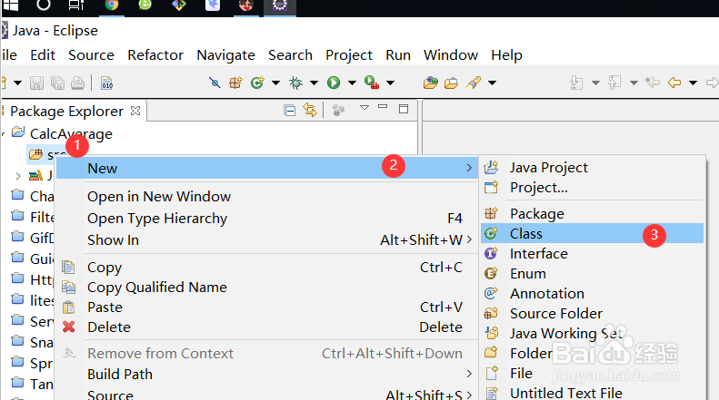Image resolution: width=719 pixels, height=400 pixels.
Task: Click the New Java Package toolbar icon
Action: coord(235,83)
